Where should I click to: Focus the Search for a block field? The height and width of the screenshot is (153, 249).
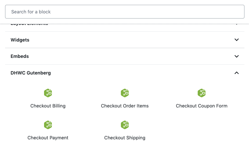pyautogui.click(x=125, y=12)
